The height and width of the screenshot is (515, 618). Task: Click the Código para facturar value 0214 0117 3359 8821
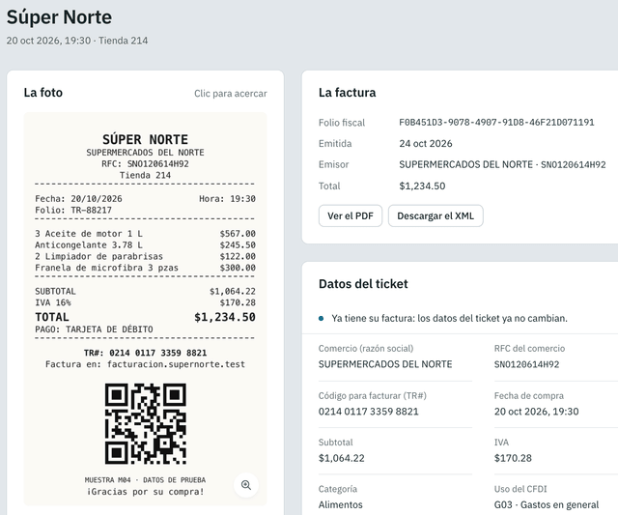[x=369, y=412]
